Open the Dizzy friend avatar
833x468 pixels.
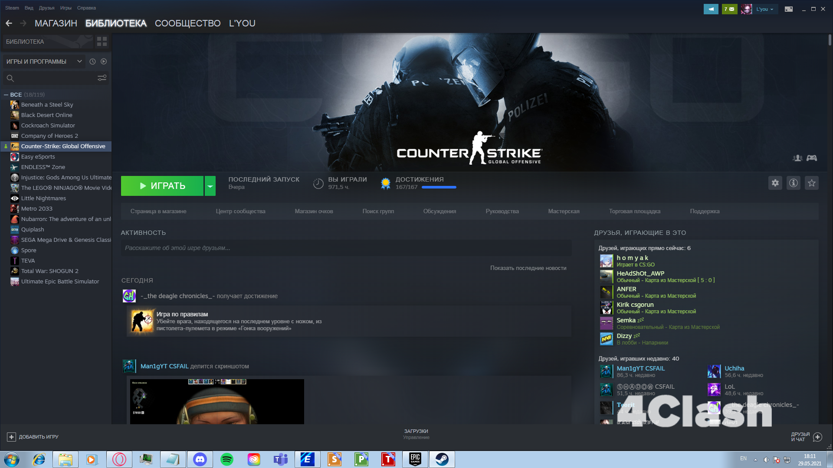click(606, 339)
